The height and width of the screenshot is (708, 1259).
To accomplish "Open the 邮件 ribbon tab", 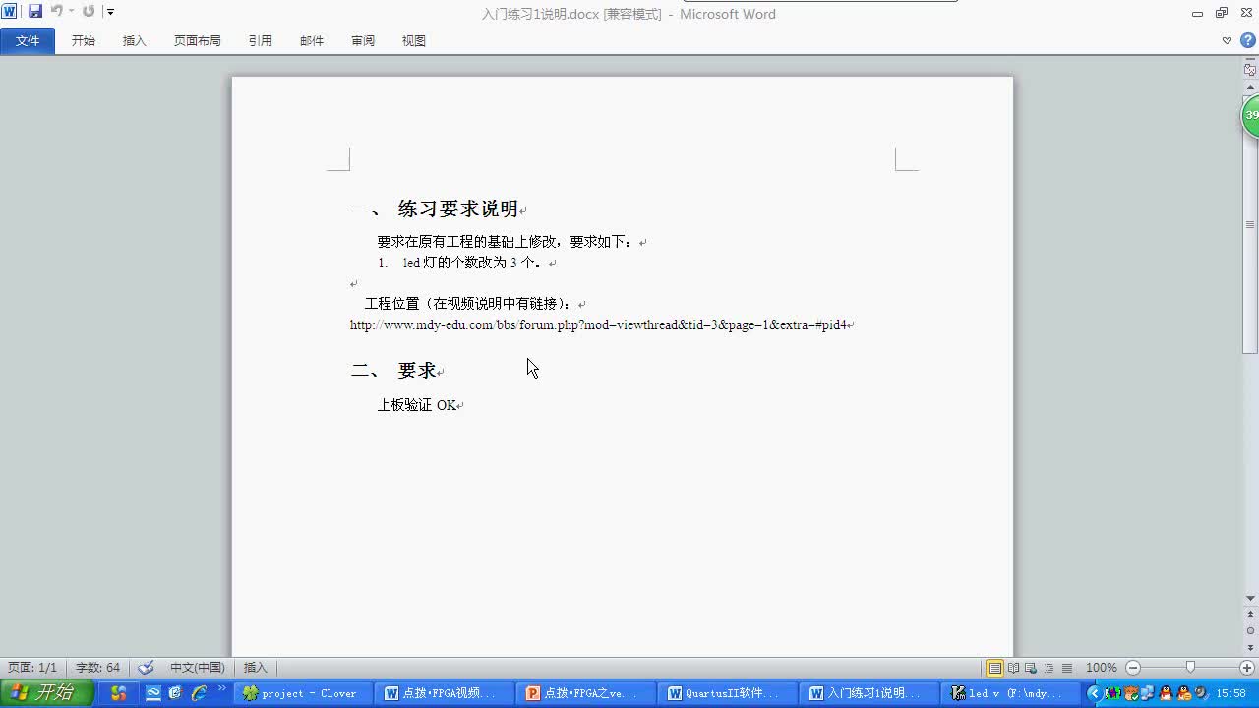I will point(312,40).
